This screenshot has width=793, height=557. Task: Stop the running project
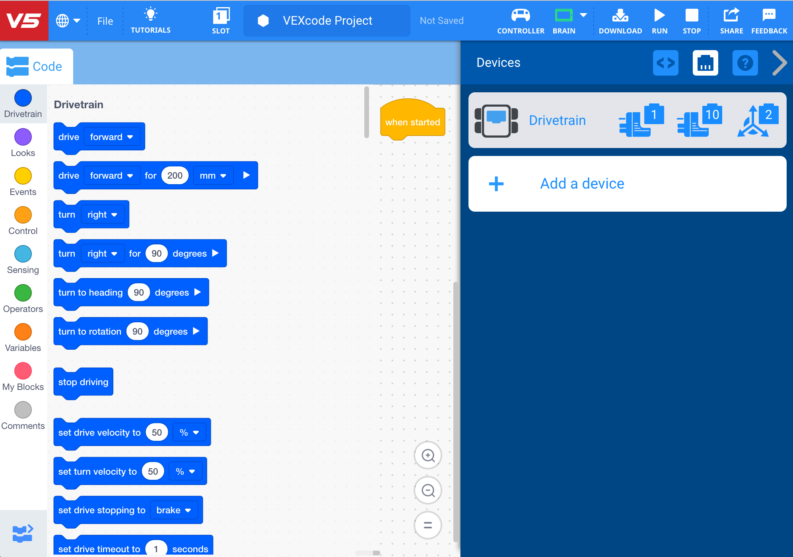(x=692, y=20)
